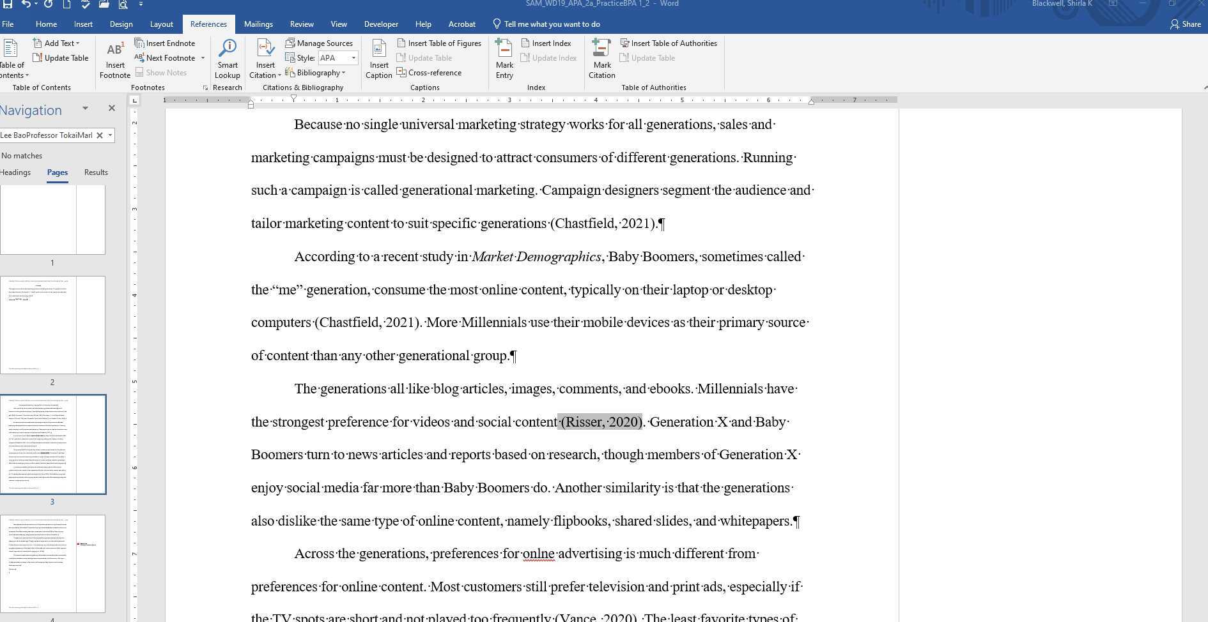Switch to the Home tab
This screenshot has height=622, width=1208.
pyautogui.click(x=46, y=24)
